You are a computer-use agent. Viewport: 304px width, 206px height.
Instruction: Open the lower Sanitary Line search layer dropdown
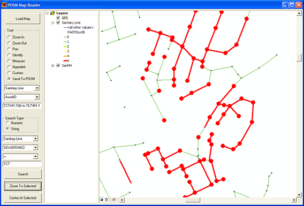[x=35, y=139]
